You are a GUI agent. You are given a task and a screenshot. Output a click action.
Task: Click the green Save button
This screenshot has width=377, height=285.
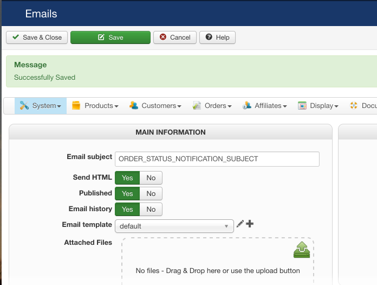(x=110, y=37)
